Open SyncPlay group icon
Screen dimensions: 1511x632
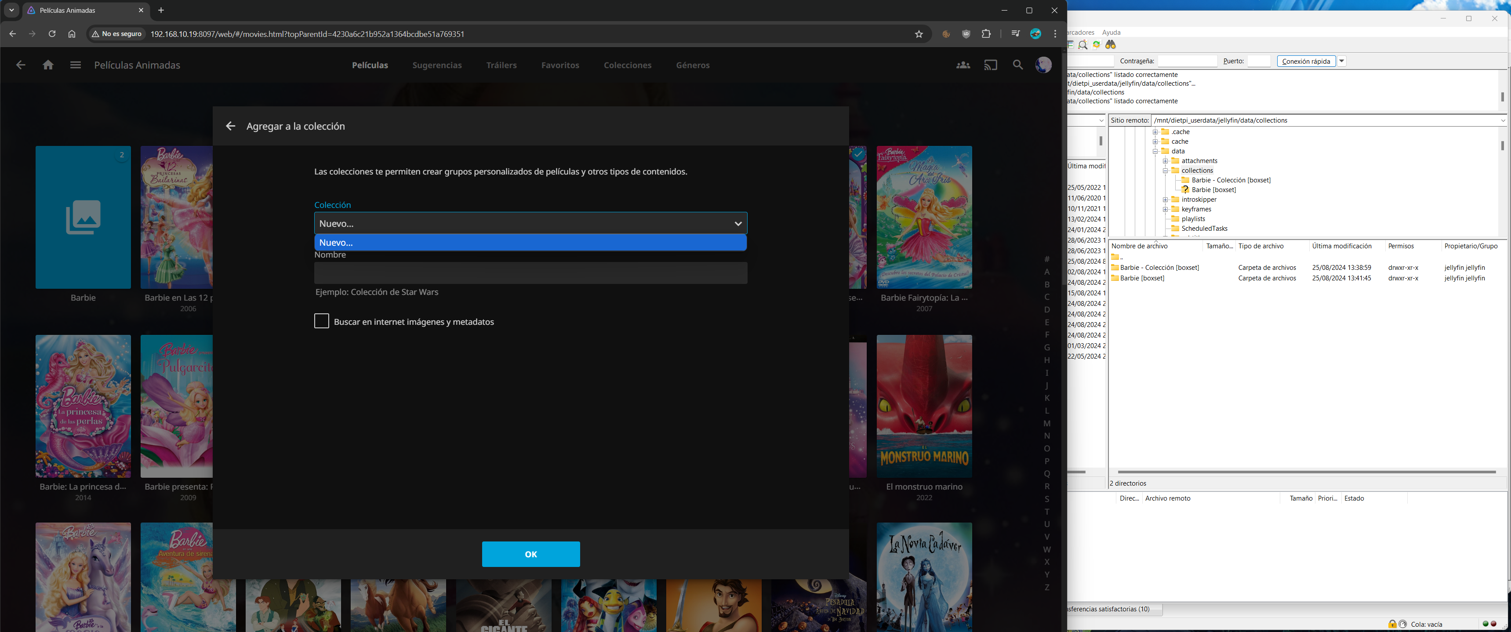click(963, 65)
